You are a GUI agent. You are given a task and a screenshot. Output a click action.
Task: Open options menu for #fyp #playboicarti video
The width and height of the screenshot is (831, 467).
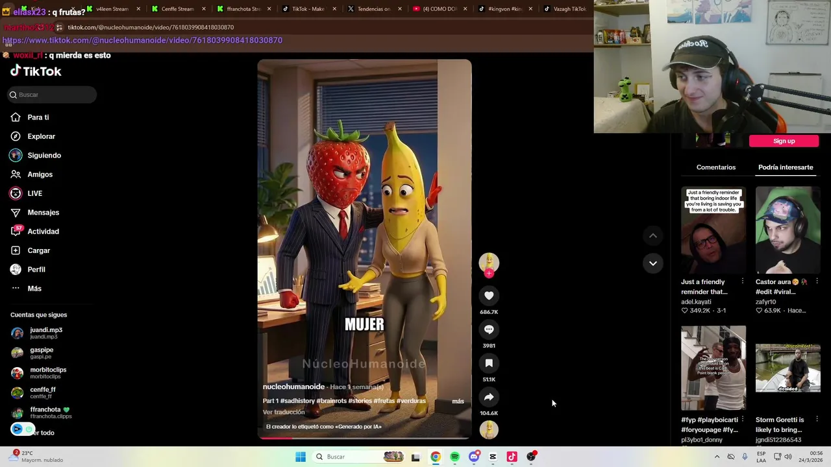742,420
